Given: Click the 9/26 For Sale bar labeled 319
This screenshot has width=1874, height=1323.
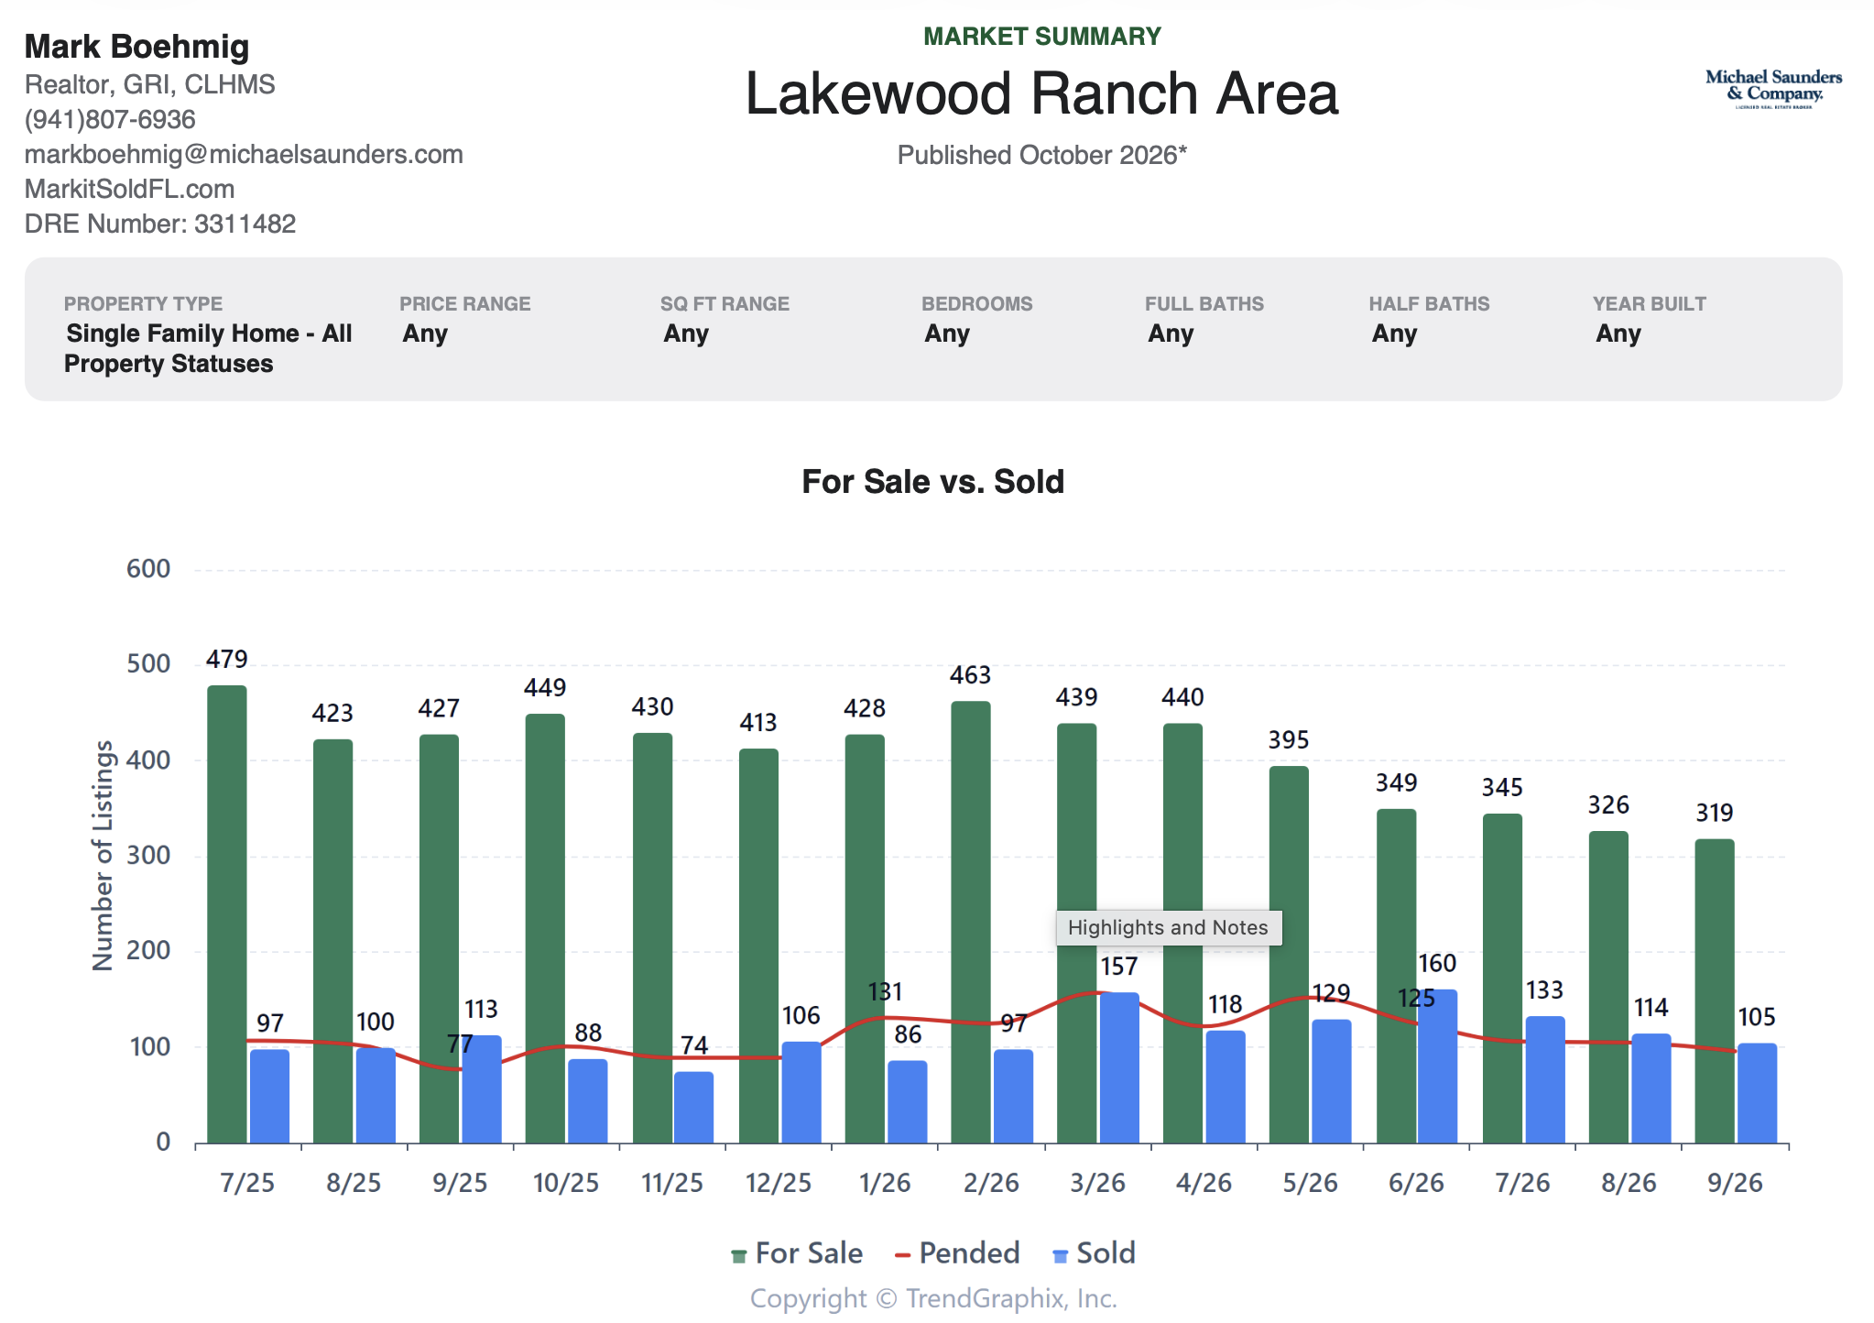Looking at the screenshot, I should tap(1715, 991).
